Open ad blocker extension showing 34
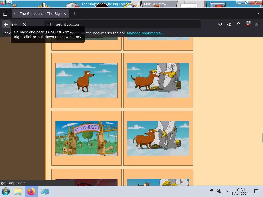 point(248,24)
